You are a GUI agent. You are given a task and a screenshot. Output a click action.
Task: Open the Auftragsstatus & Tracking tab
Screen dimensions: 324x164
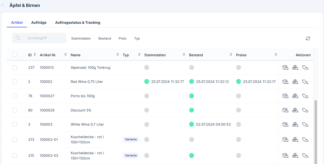click(x=77, y=23)
